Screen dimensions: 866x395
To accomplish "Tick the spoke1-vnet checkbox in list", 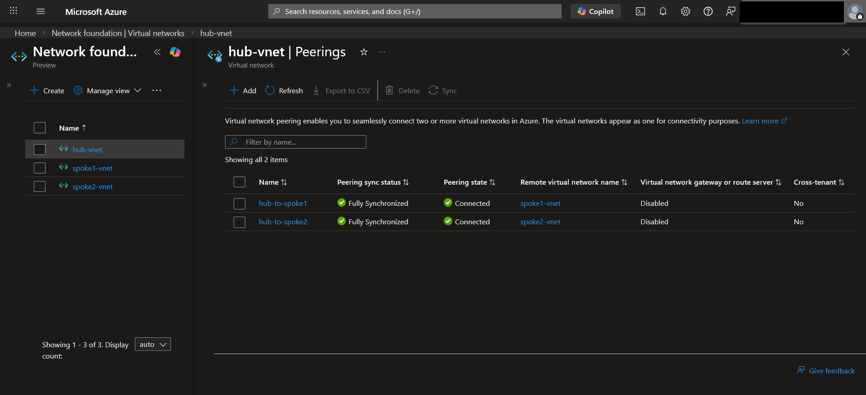I will (40, 168).
